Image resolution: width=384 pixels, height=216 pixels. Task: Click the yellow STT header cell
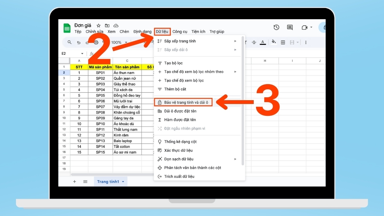click(x=79, y=67)
